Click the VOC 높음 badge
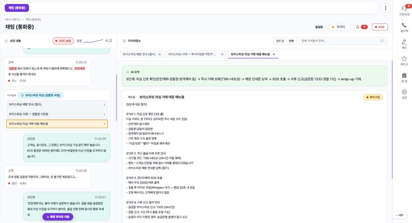The image size is (412, 223). pos(63,41)
